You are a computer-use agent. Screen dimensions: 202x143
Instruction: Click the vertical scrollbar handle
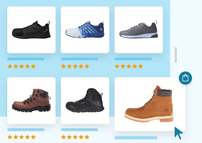click(x=176, y=55)
